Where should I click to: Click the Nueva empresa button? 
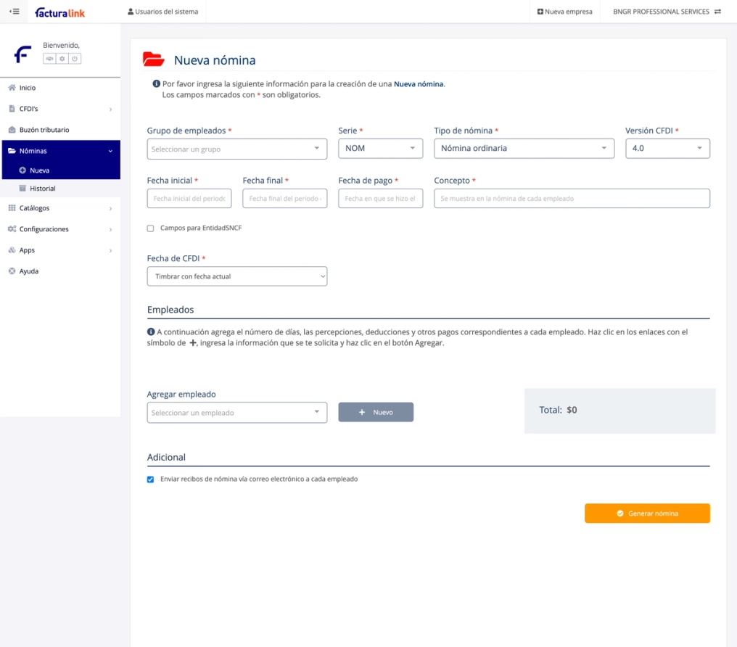point(564,12)
